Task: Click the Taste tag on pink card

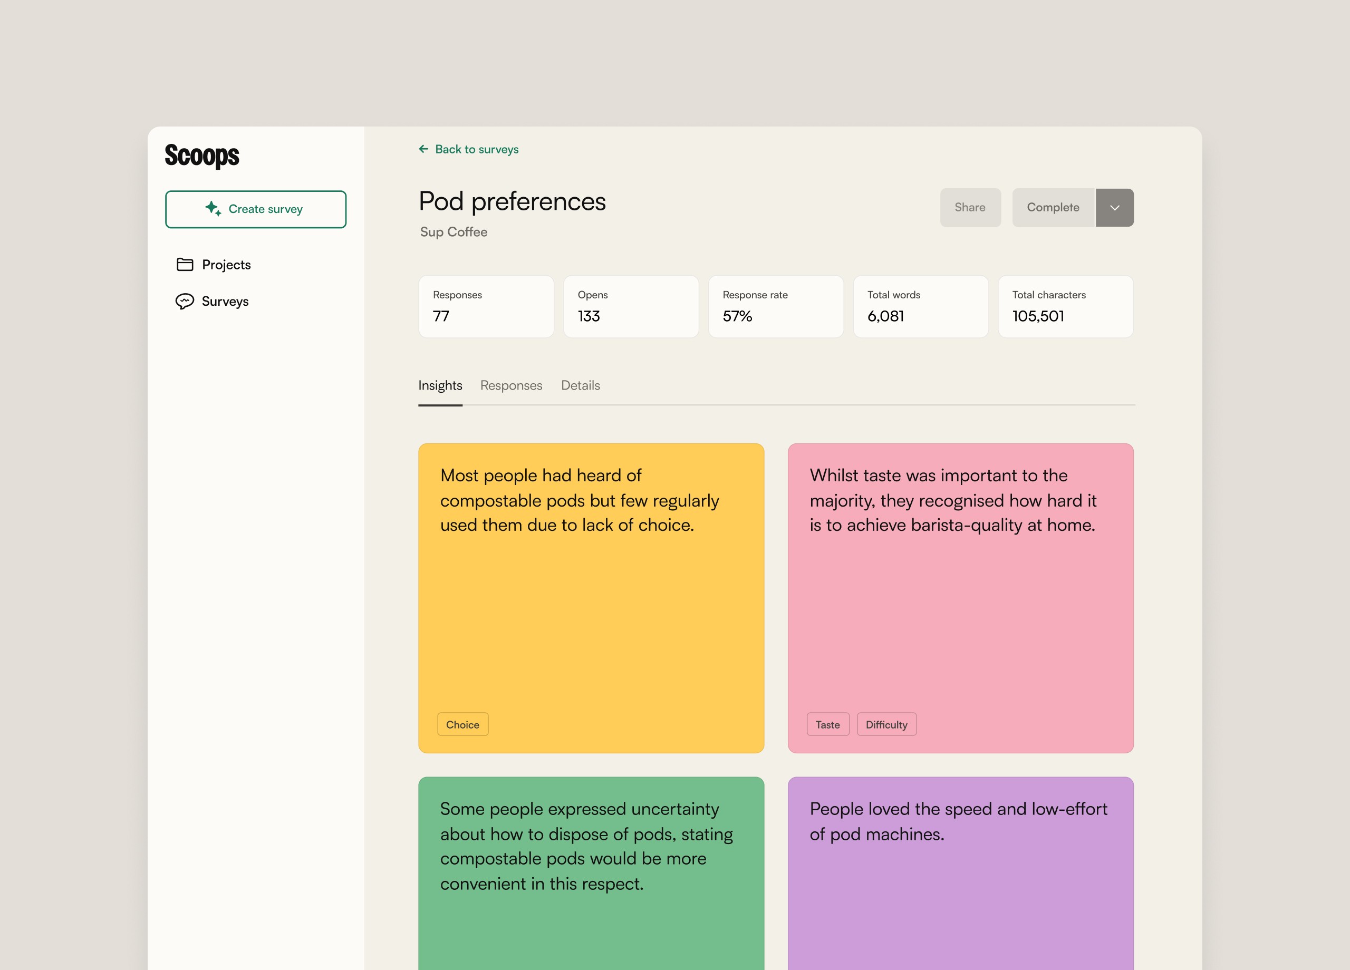Action: 827,724
